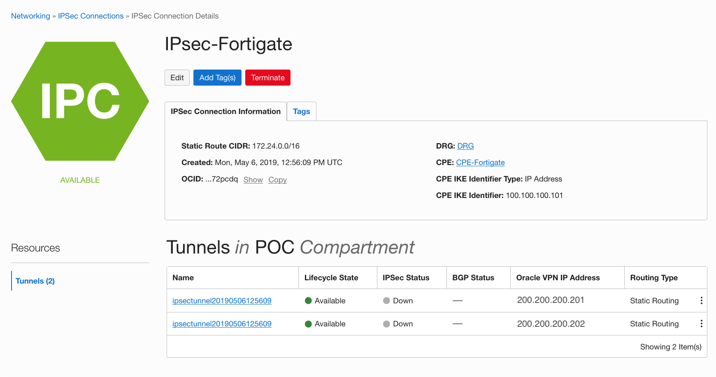Screen dimensions: 716x377
Task: Open tunnel link in 200.200.200.202 row
Action: tap(222, 324)
